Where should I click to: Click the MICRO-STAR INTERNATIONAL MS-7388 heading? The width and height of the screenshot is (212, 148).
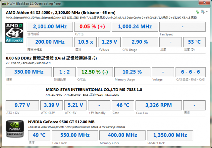[x=94, y=90]
